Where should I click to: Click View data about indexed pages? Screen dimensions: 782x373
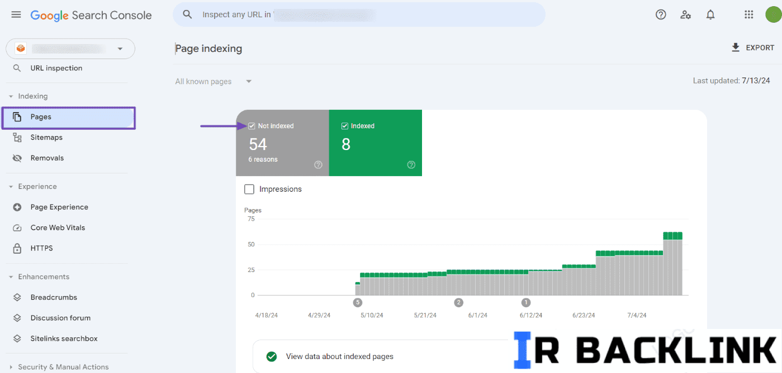coord(339,356)
